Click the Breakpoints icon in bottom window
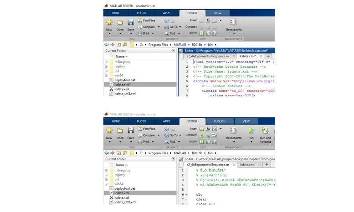 (234, 131)
